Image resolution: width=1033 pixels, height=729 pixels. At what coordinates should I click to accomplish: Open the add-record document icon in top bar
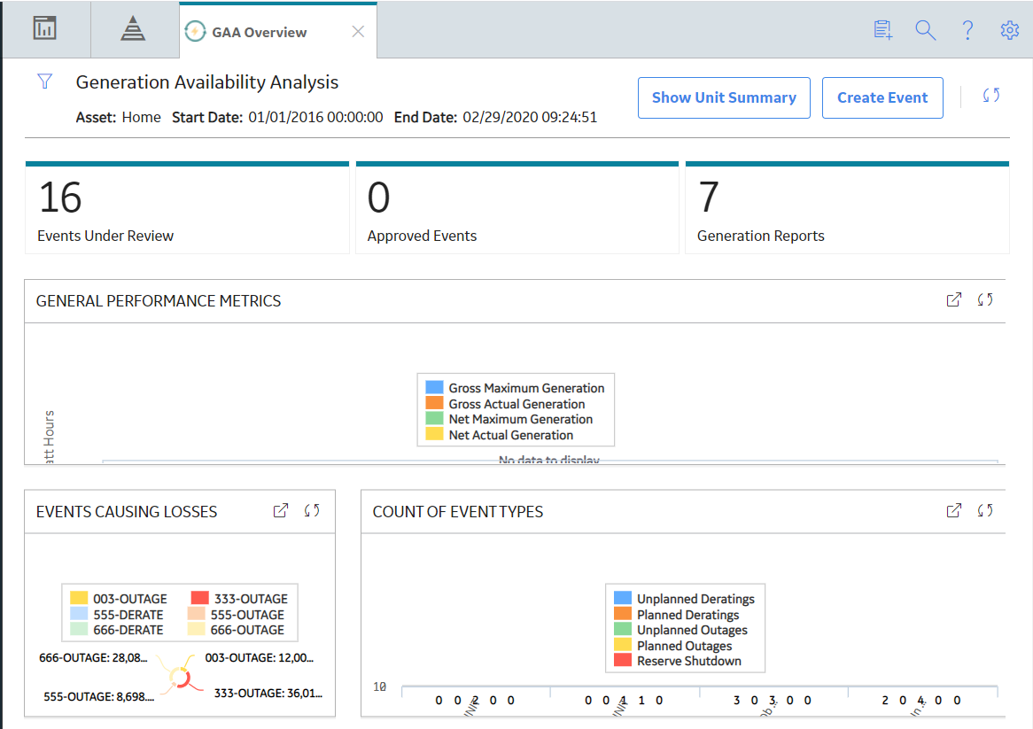click(x=882, y=30)
